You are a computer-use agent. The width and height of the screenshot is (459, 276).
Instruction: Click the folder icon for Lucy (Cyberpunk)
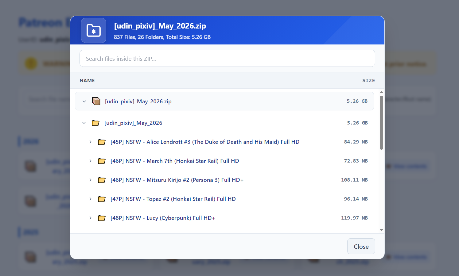coord(102,218)
